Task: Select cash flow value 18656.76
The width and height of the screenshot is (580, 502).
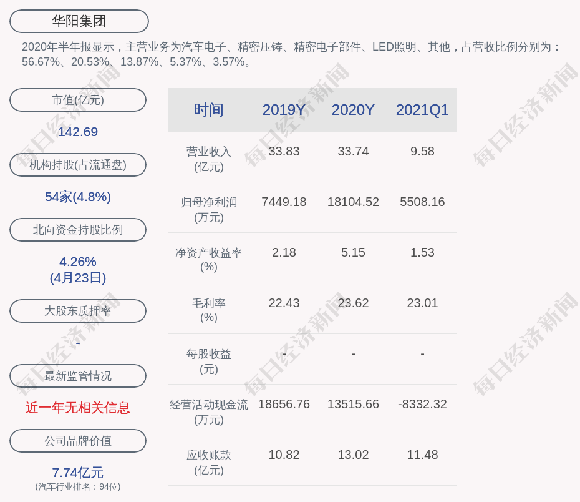Action: 284,404
